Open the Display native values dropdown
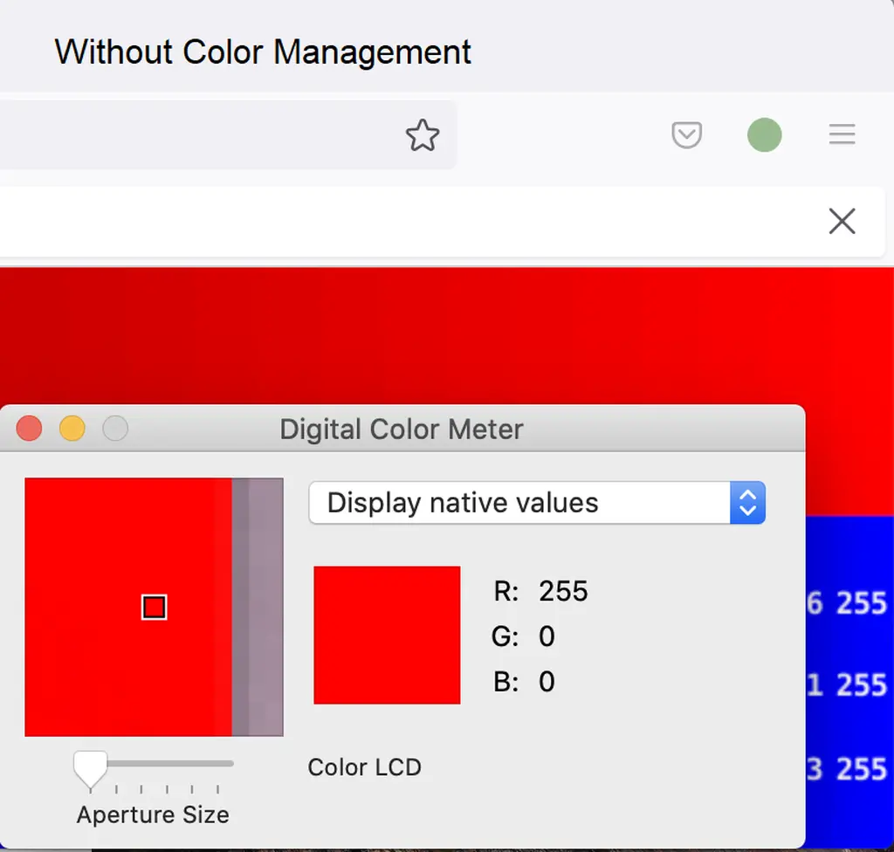Image resolution: width=894 pixels, height=852 pixels. (x=537, y=503)
